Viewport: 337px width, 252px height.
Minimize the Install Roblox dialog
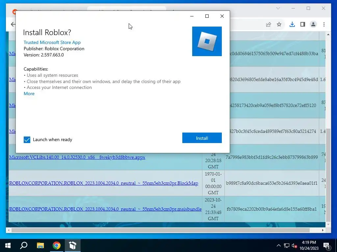[192, 16]
